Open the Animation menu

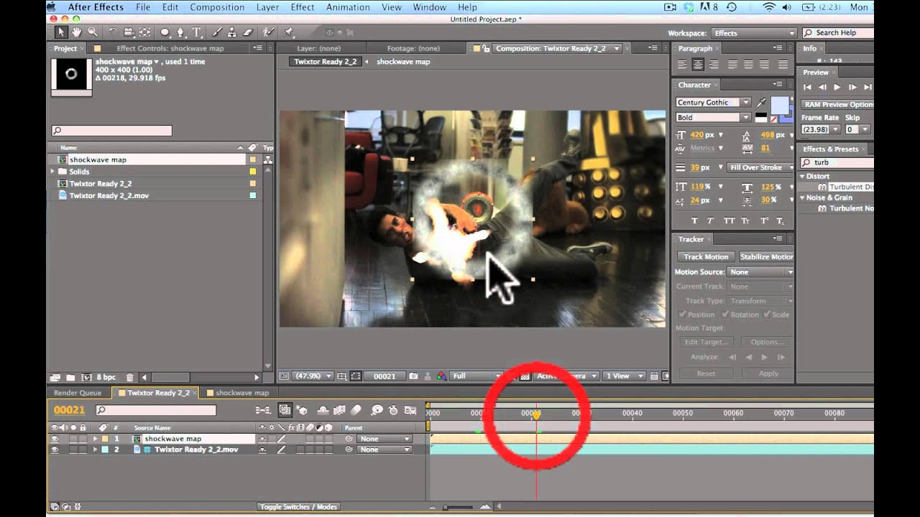pos(349,7)
